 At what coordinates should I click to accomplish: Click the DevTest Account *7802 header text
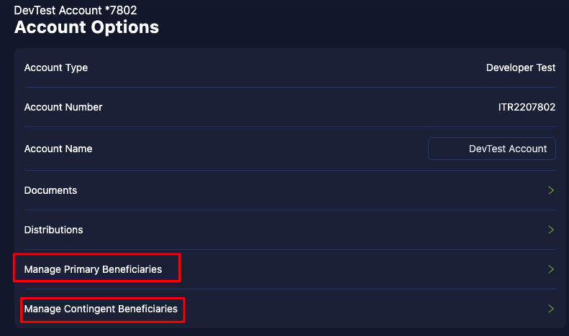click(x=76, y=10)
